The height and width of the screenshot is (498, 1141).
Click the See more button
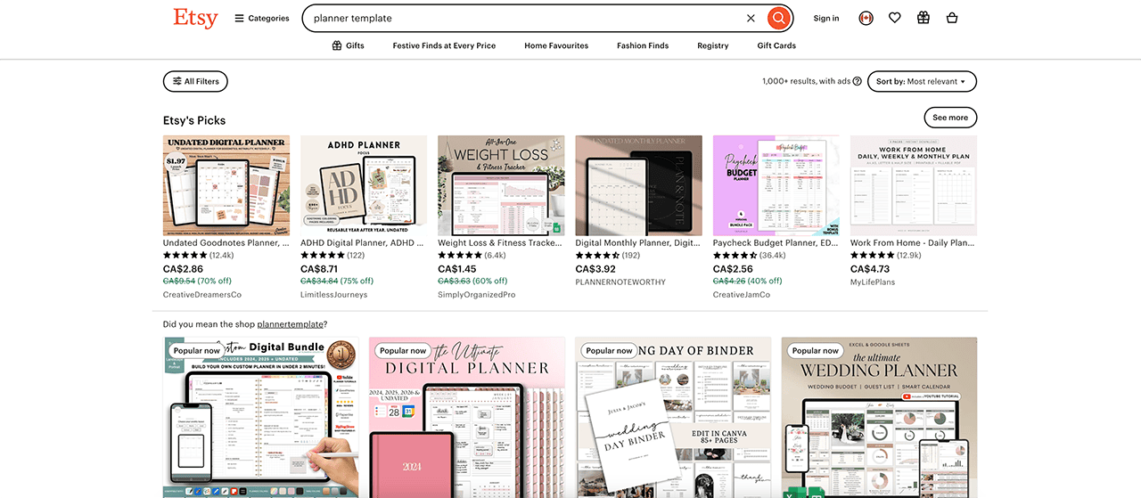pos(950,118)
